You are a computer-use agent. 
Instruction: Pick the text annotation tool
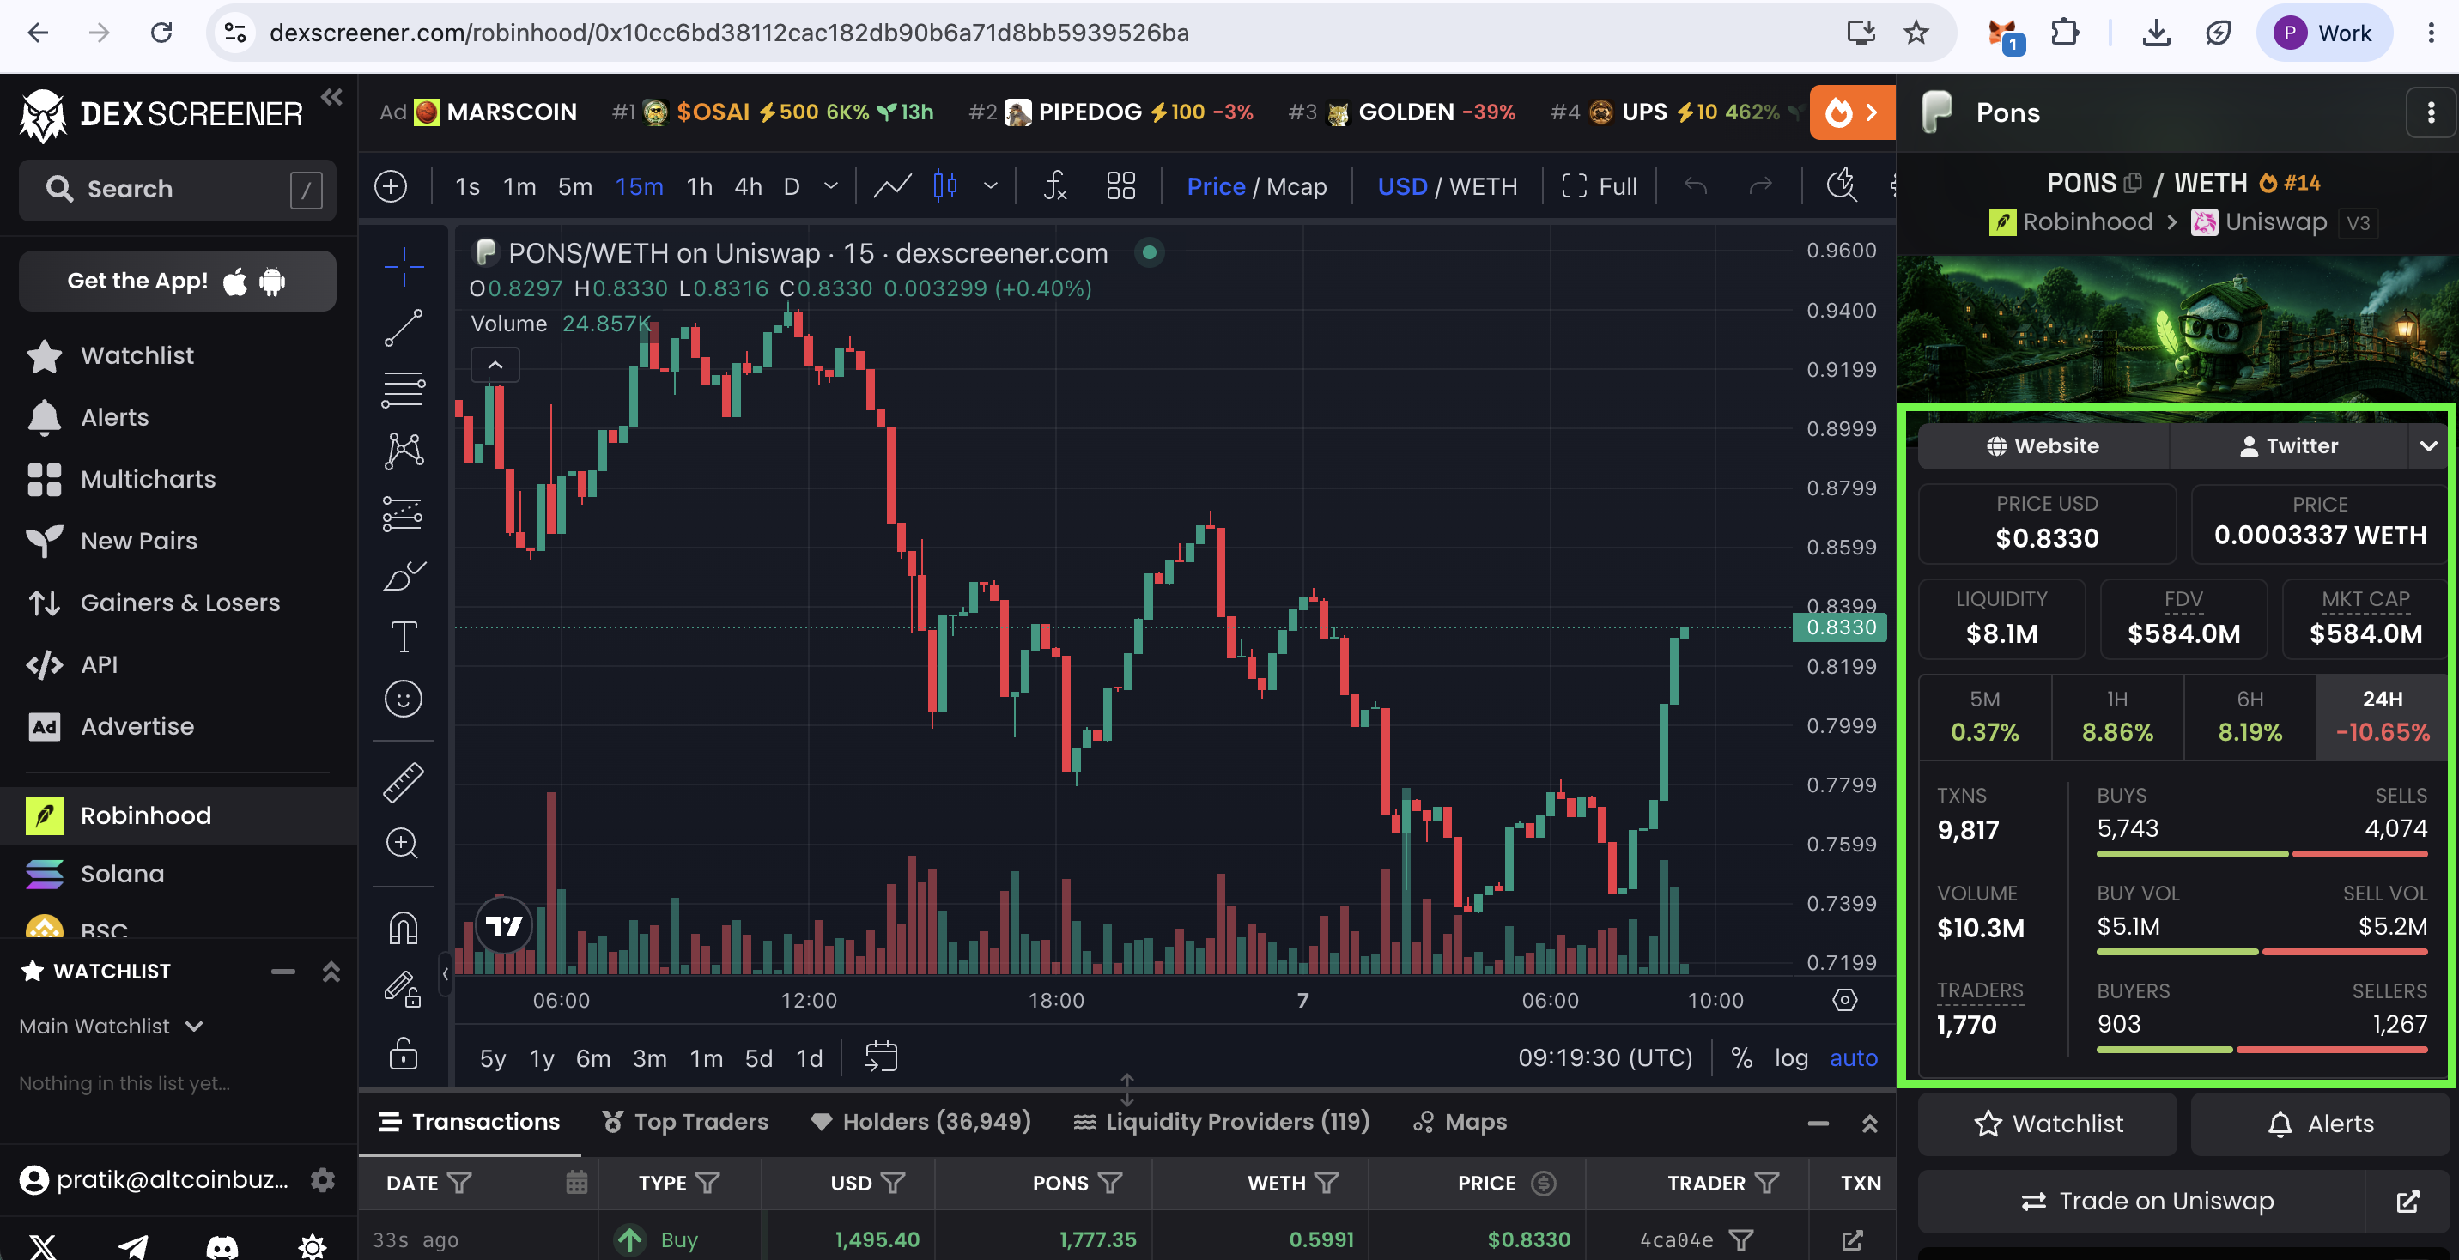(404, 637)
